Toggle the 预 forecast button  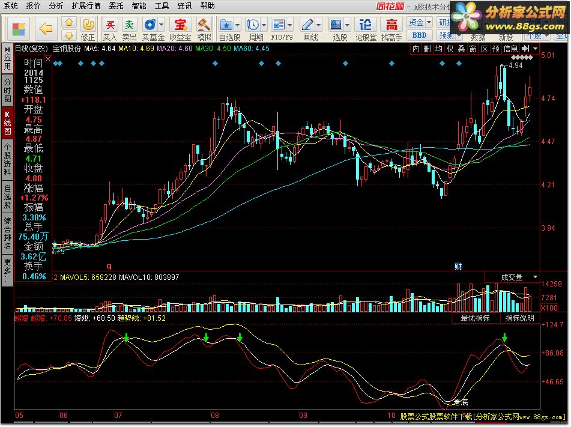495,49
